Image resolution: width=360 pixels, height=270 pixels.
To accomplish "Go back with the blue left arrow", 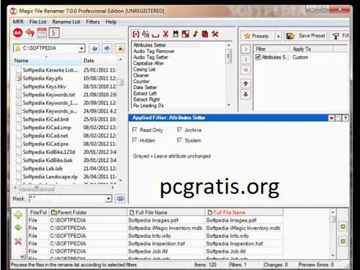I will 94,49.
